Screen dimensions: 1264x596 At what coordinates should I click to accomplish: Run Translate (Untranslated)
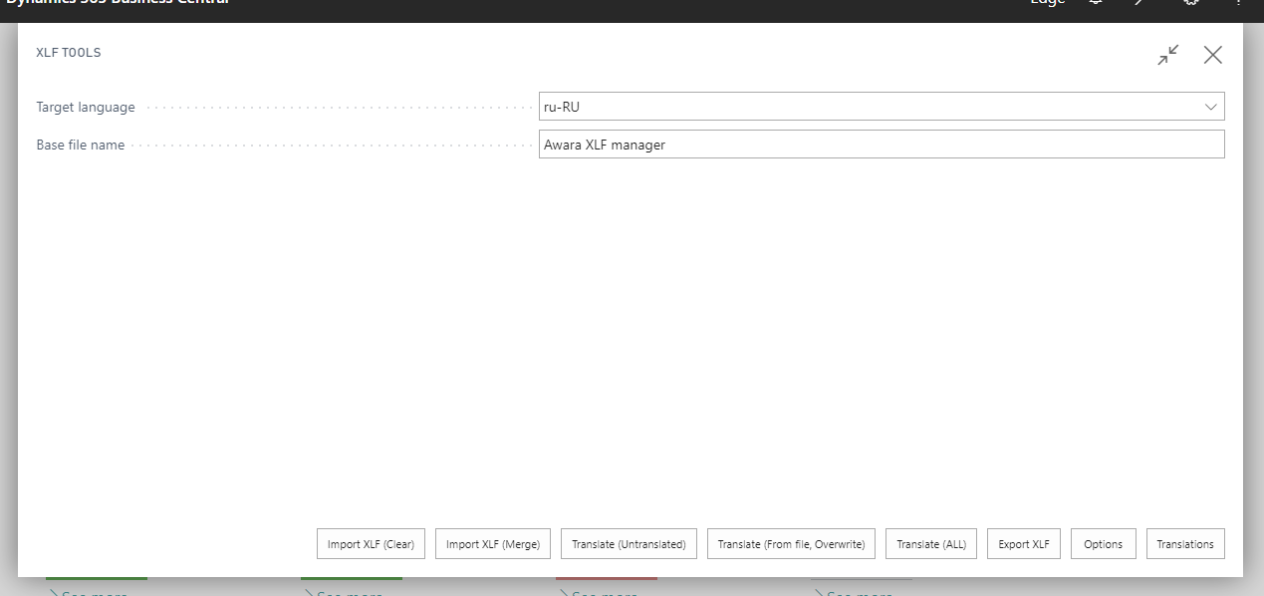[629, 544]
